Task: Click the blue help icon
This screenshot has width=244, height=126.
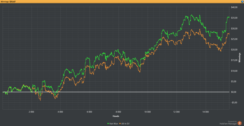Action: click(x=242, y=1)
